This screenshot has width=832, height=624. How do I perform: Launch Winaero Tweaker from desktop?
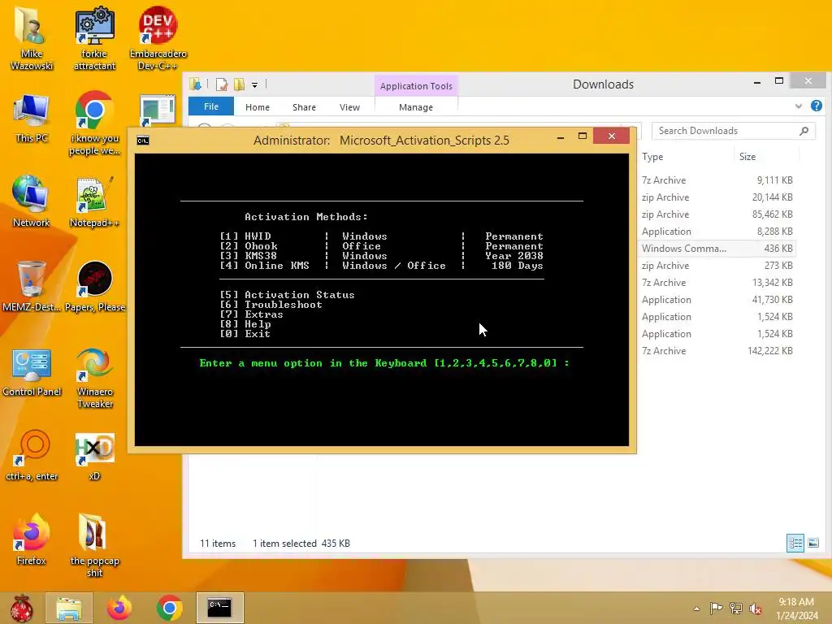coord(94,378)
